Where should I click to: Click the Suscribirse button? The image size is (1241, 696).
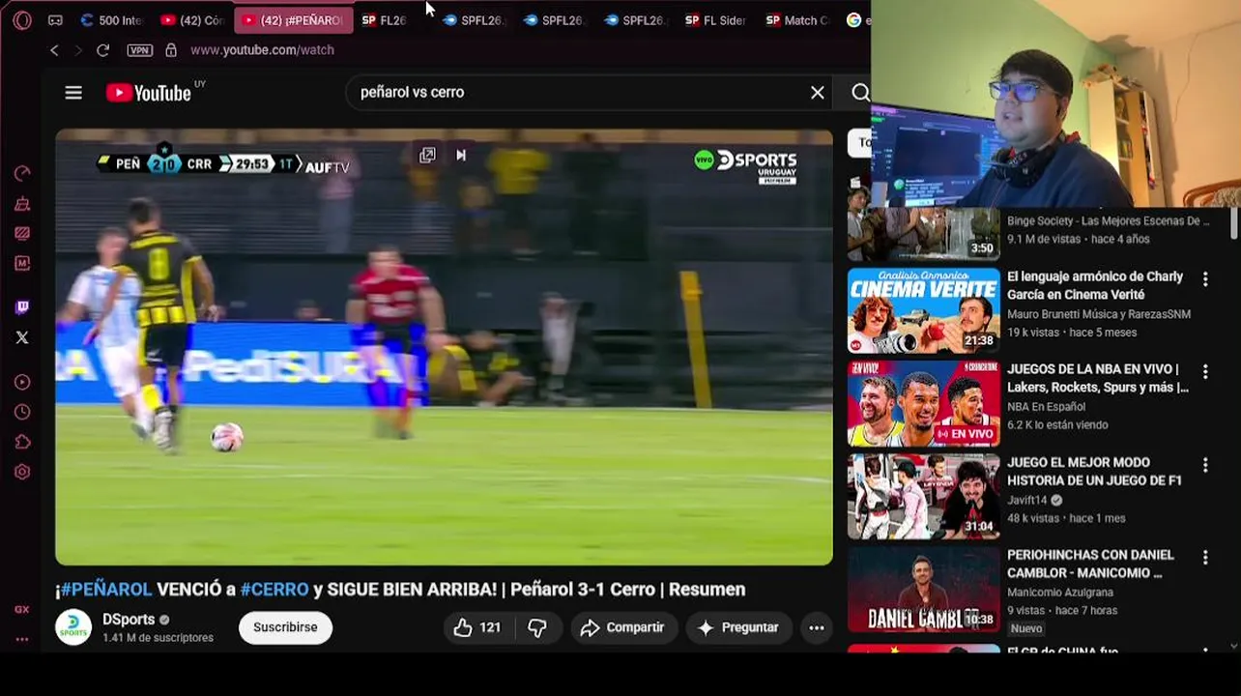[x=285, y=627]
